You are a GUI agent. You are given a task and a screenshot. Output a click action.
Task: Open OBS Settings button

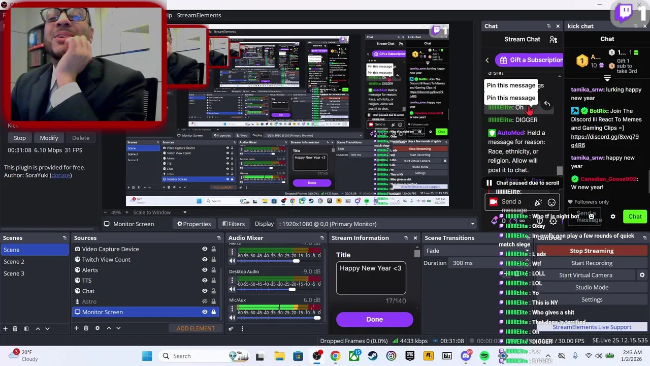(592, 299)
